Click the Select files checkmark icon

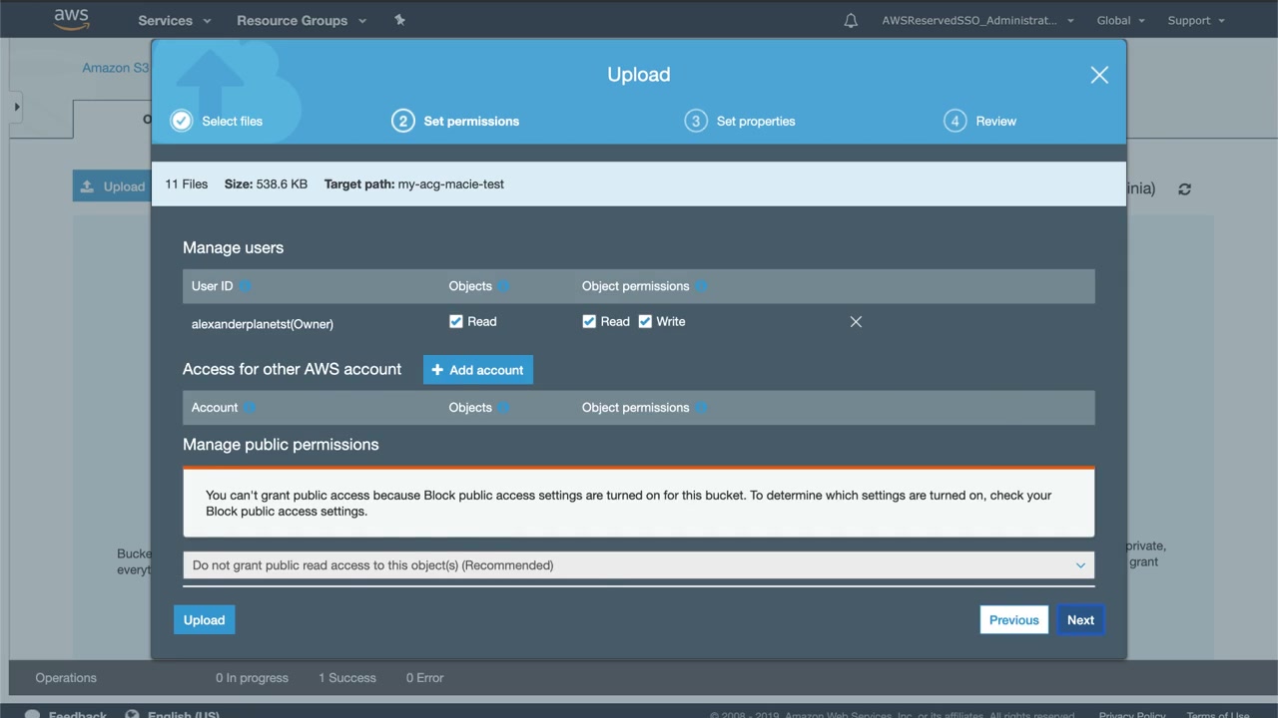click(x=181, y=121)
